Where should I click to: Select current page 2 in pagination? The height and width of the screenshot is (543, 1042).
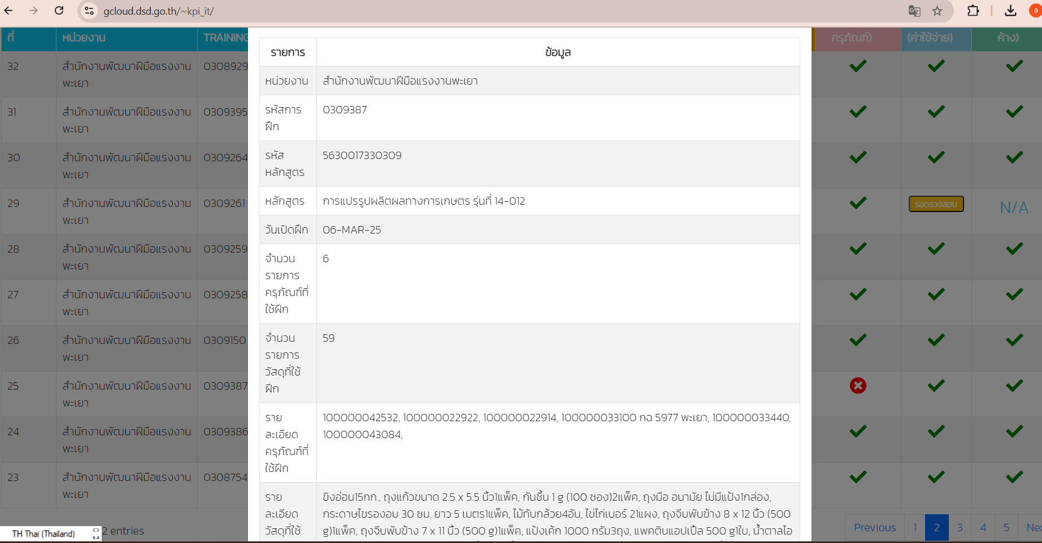[x=936, y=528]
